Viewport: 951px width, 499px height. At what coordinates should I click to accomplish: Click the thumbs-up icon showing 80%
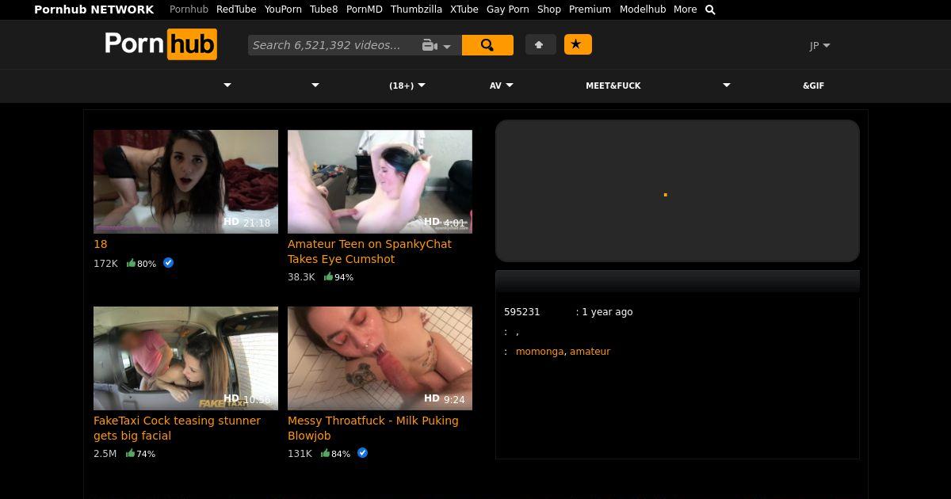132,263
